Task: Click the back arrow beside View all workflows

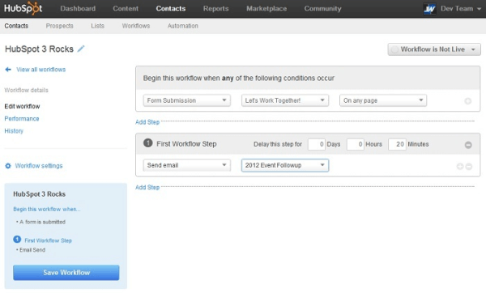Action: coord(8,70)
